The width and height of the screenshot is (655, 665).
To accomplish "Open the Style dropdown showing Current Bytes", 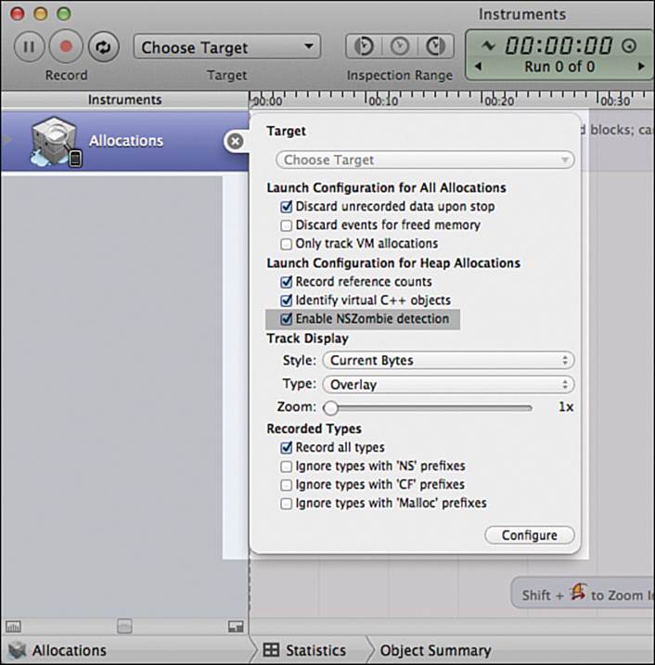I will [448, 361].
